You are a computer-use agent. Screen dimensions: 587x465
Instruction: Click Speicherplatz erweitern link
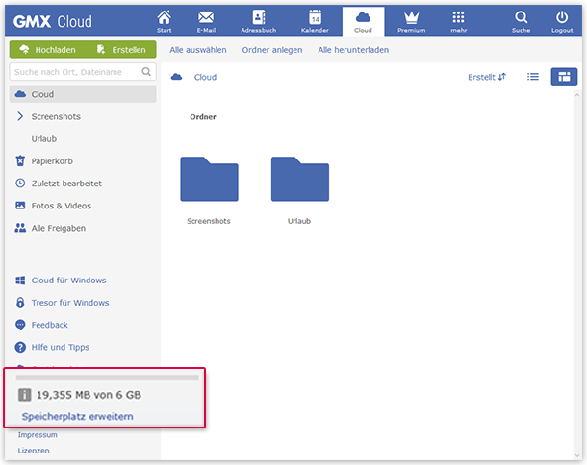78,416
